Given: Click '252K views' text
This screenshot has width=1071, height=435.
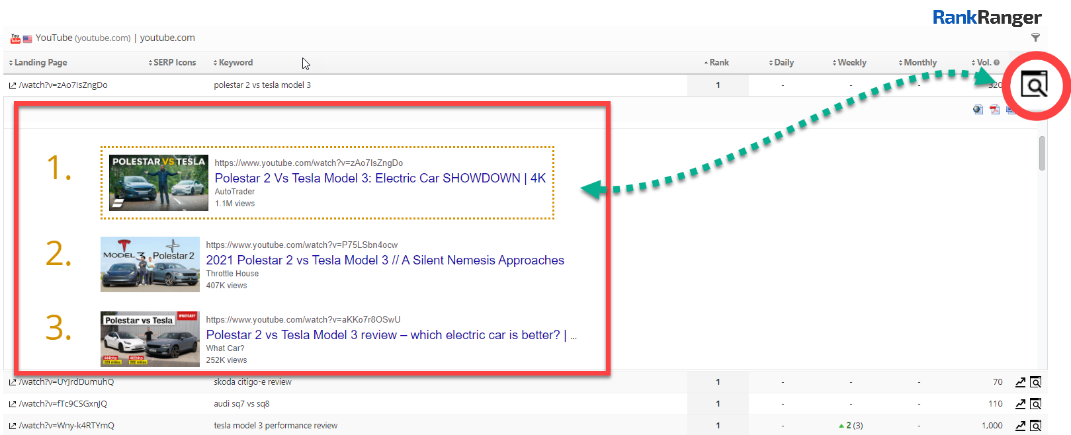Looking at the screenshot, I should [x=226, y=360].
